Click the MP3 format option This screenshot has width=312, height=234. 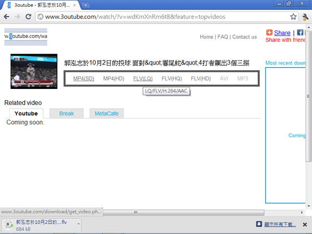point(242,79)
